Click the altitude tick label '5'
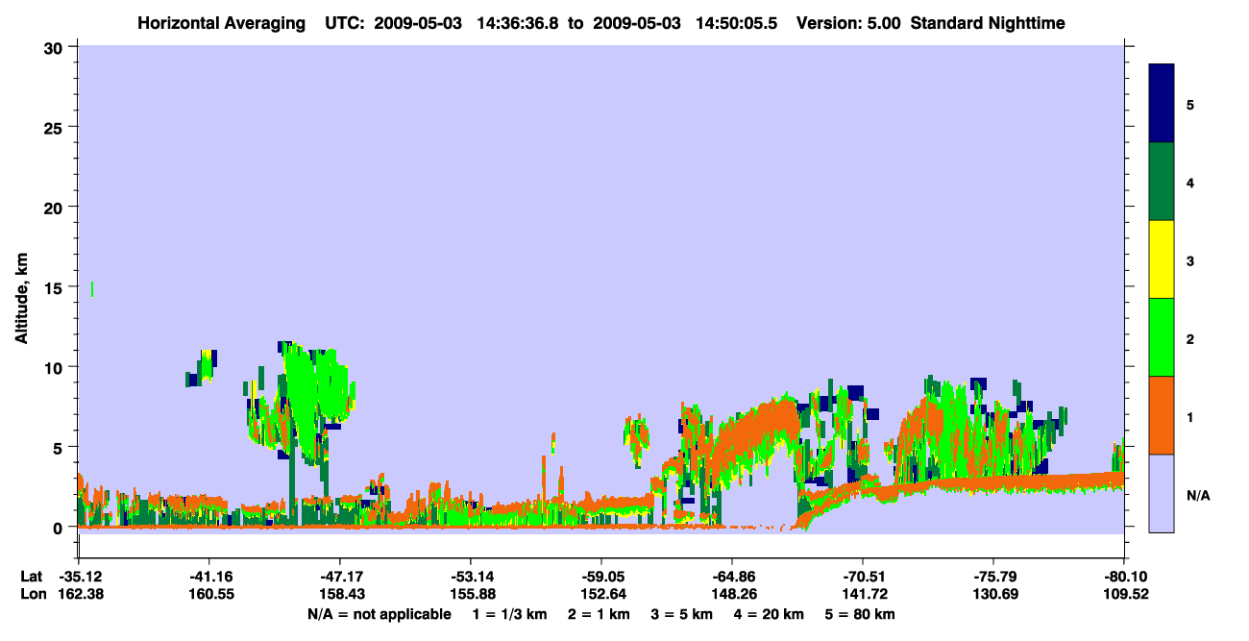Image resolution: width=1249 pixels, height=641 pixels. tap(60, 447)
